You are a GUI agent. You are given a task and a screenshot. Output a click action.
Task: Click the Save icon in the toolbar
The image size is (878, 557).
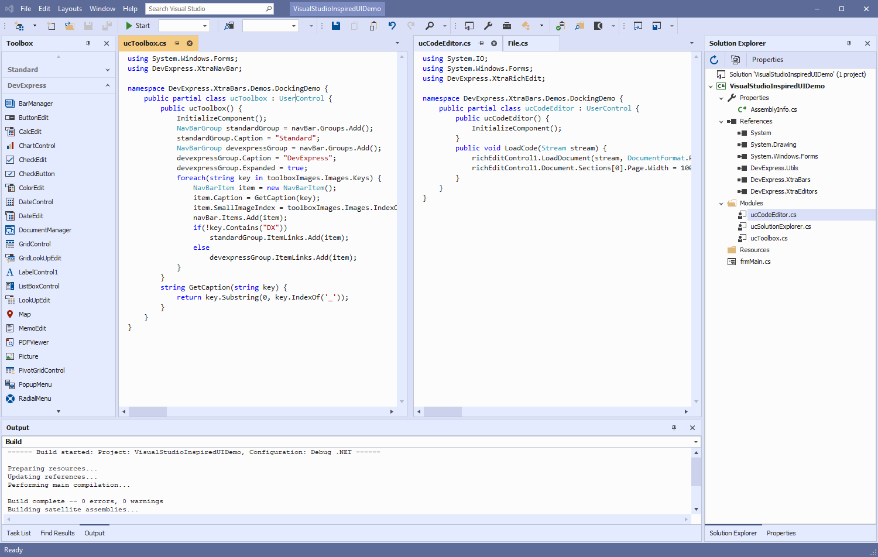[x=335, y=26]
